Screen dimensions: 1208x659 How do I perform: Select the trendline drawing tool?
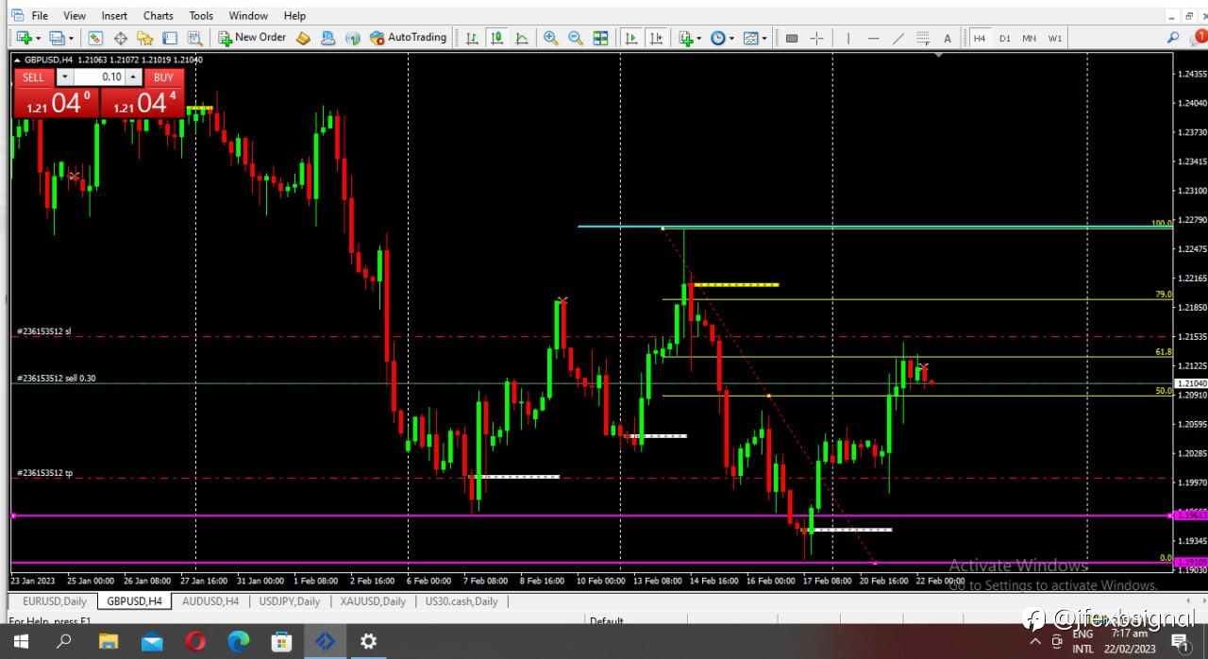[898, 38]
